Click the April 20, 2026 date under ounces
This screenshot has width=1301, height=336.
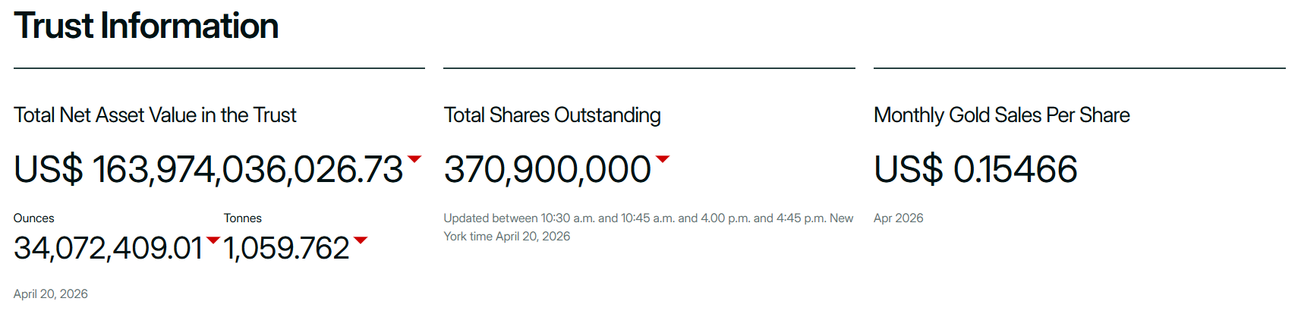[51, 294]
